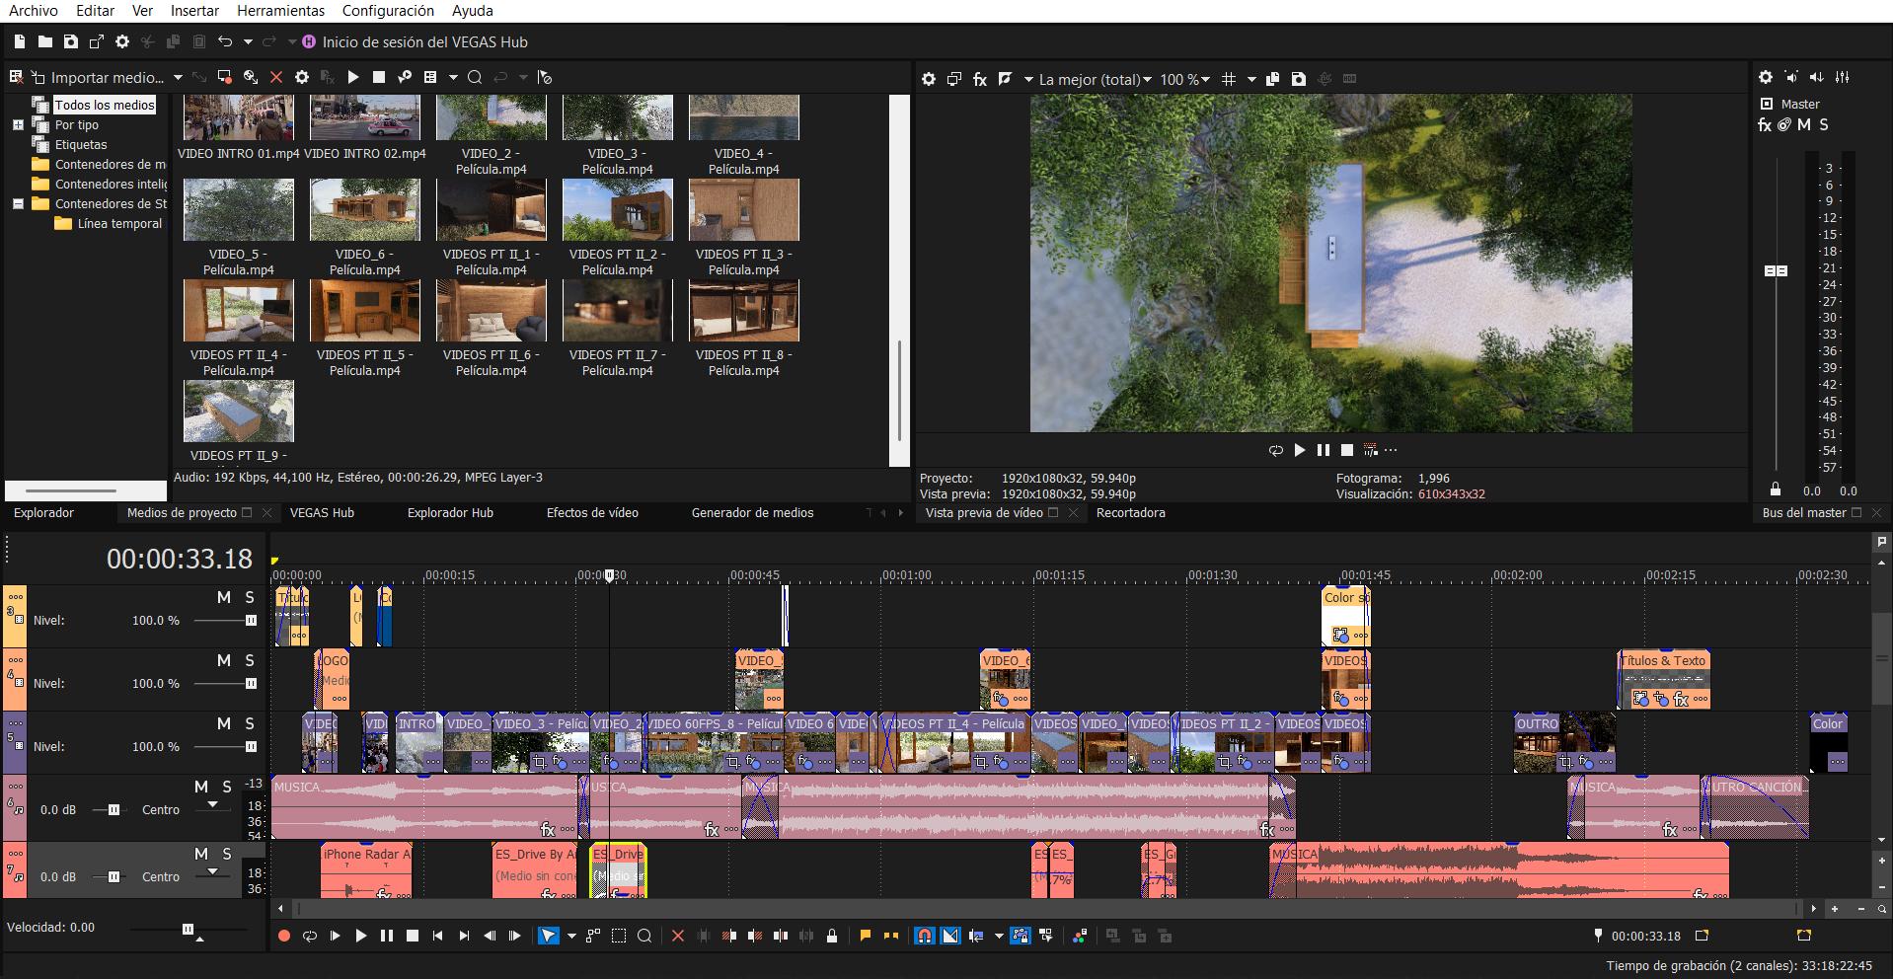Adjust the track 4 Nivel slider

(250, 684)
